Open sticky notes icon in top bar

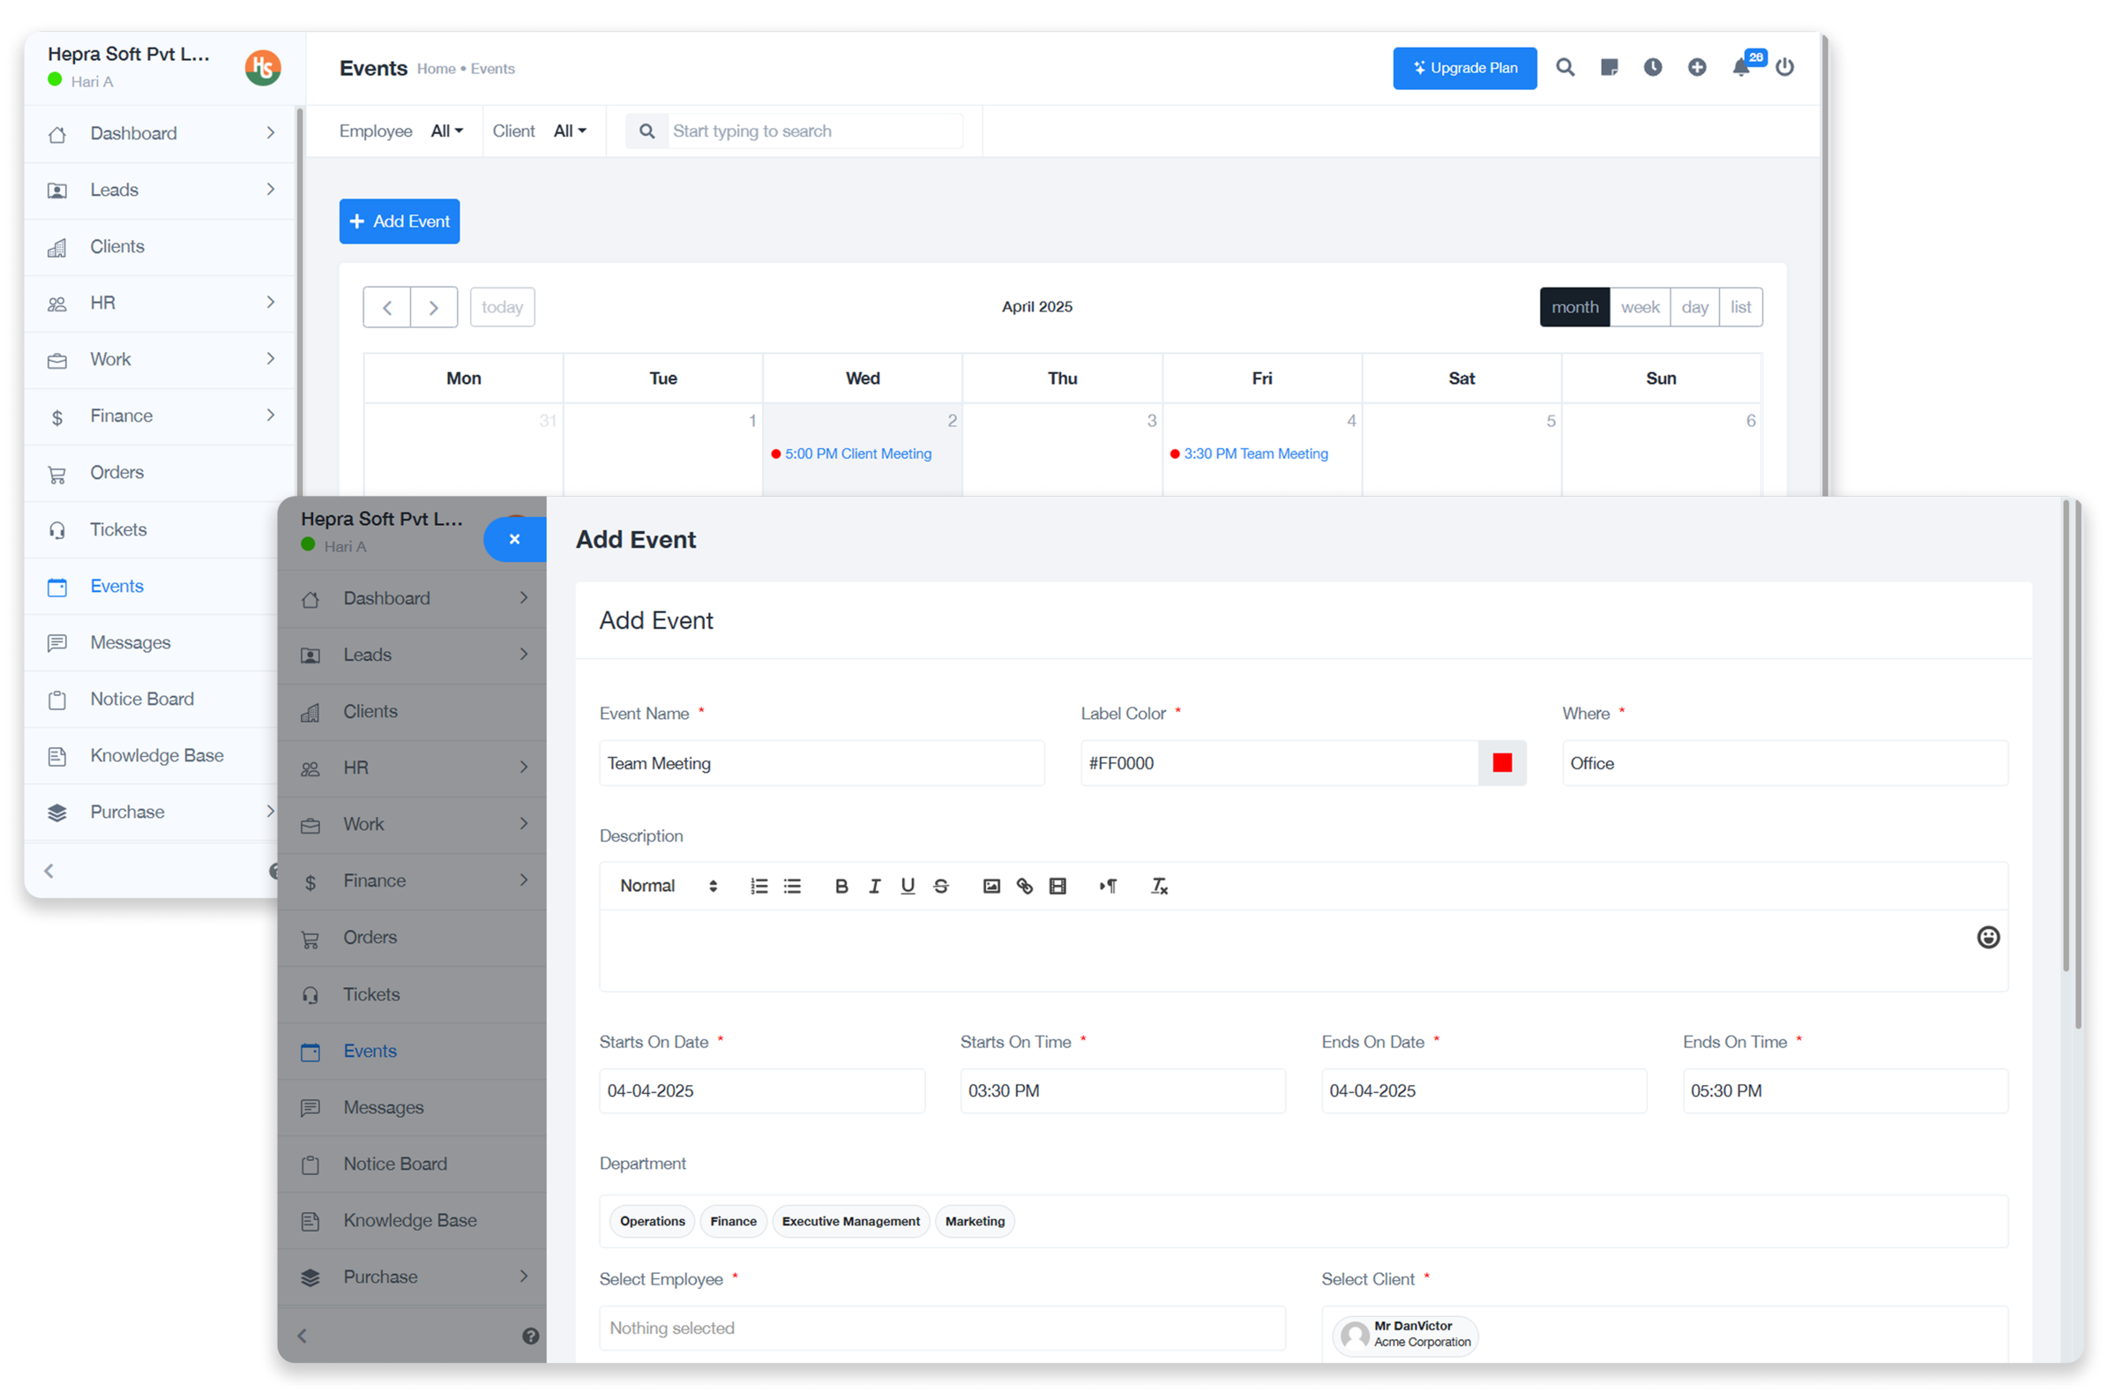(x=1608, y=68)
